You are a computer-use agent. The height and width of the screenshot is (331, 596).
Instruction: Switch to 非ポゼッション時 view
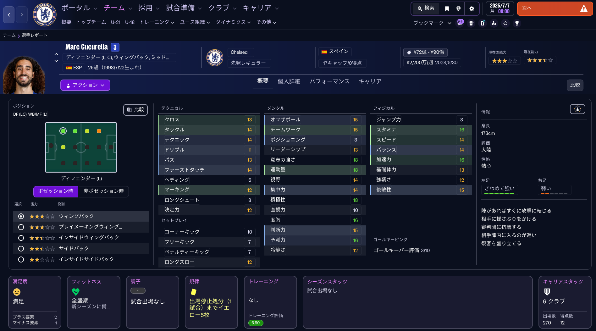tap(104, 191)
